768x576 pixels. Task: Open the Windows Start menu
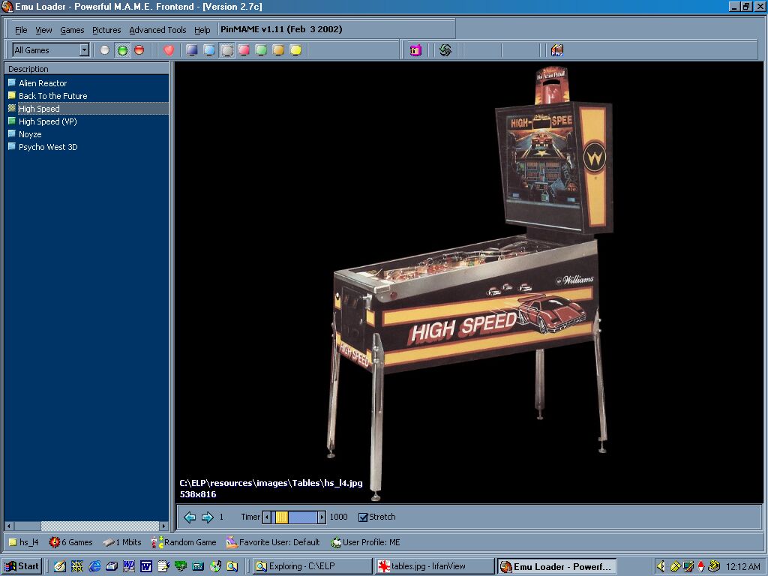pos(22,566)
